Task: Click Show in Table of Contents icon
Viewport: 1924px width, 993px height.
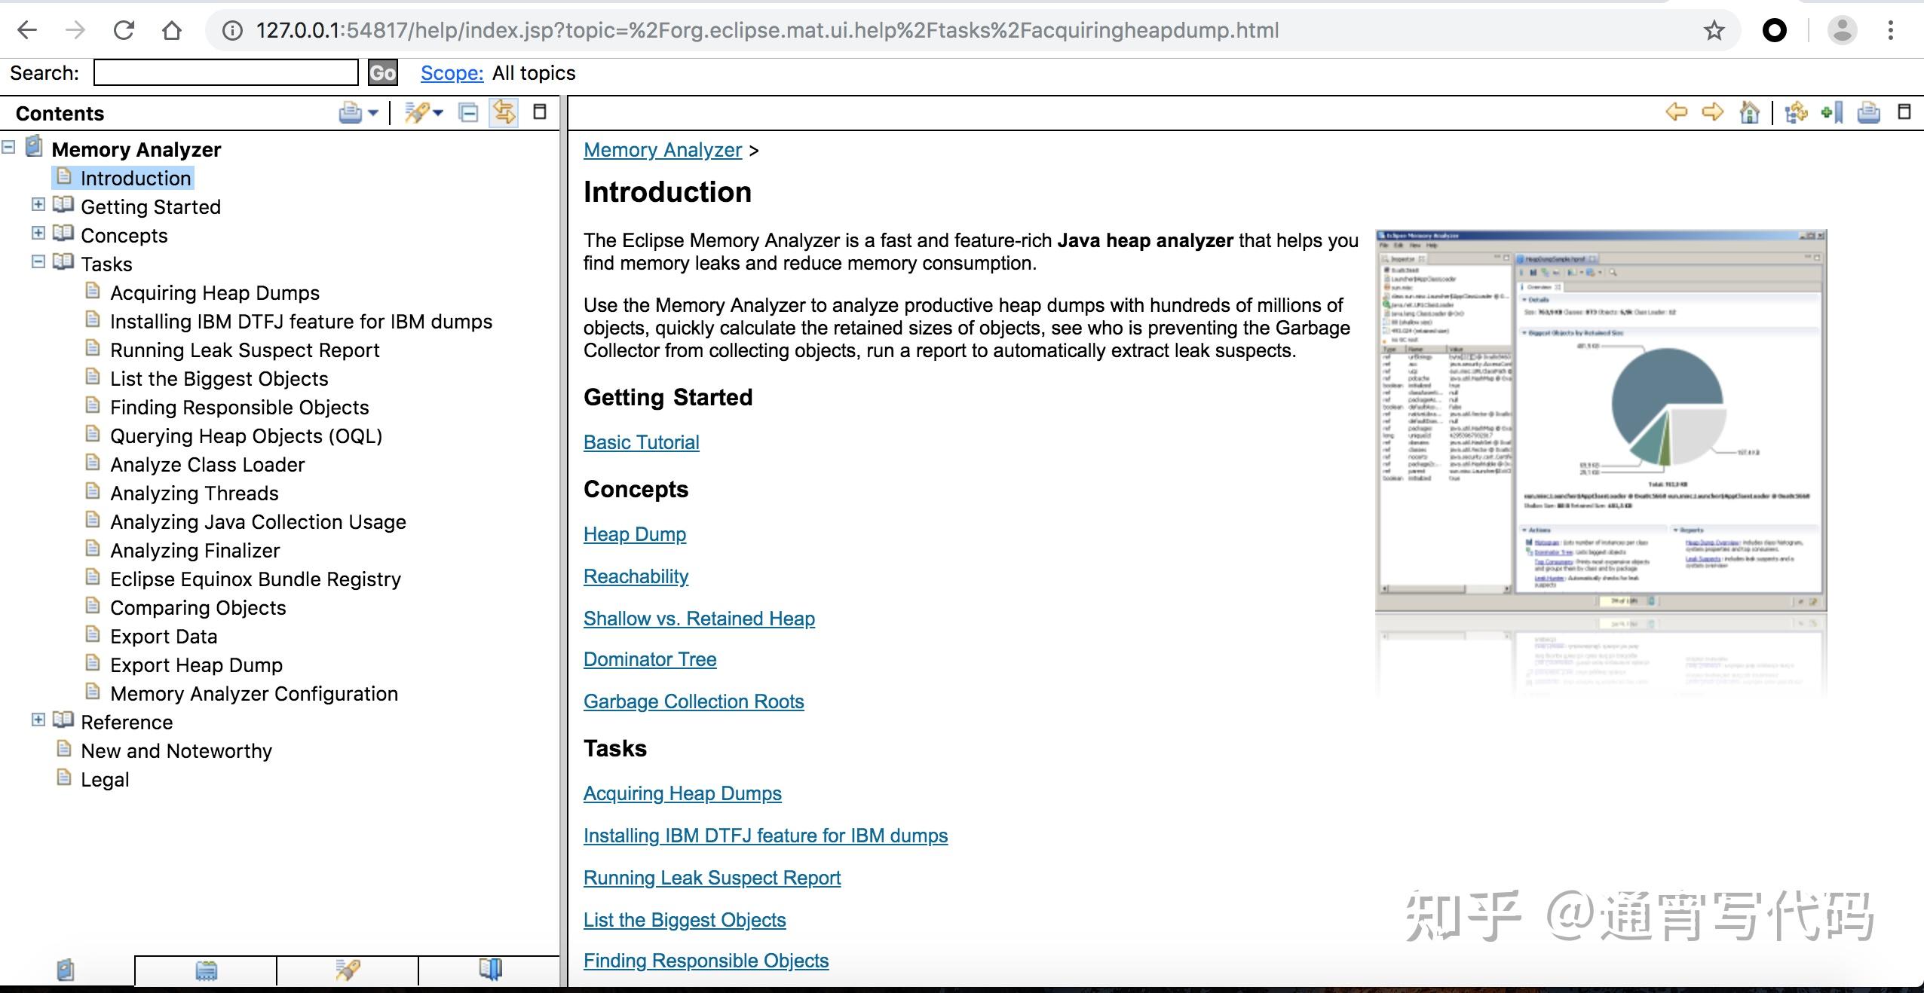Action: (x=1797, y=112)
